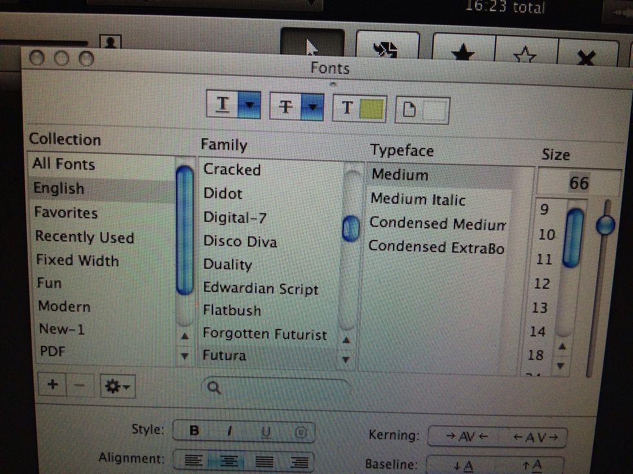Pick font size 12
Screen dimensions: 633x474
point(542,284)
